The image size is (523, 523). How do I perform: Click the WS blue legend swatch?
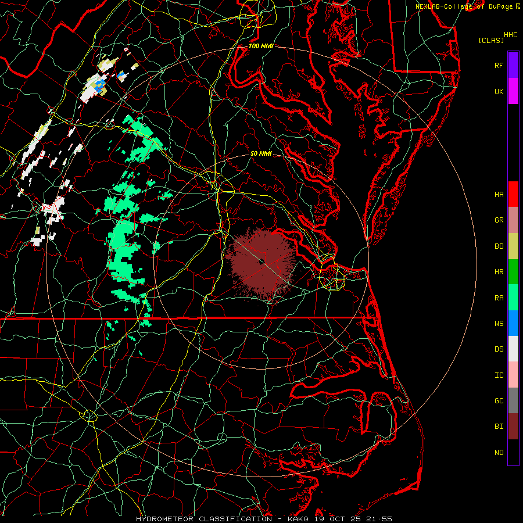513,323
